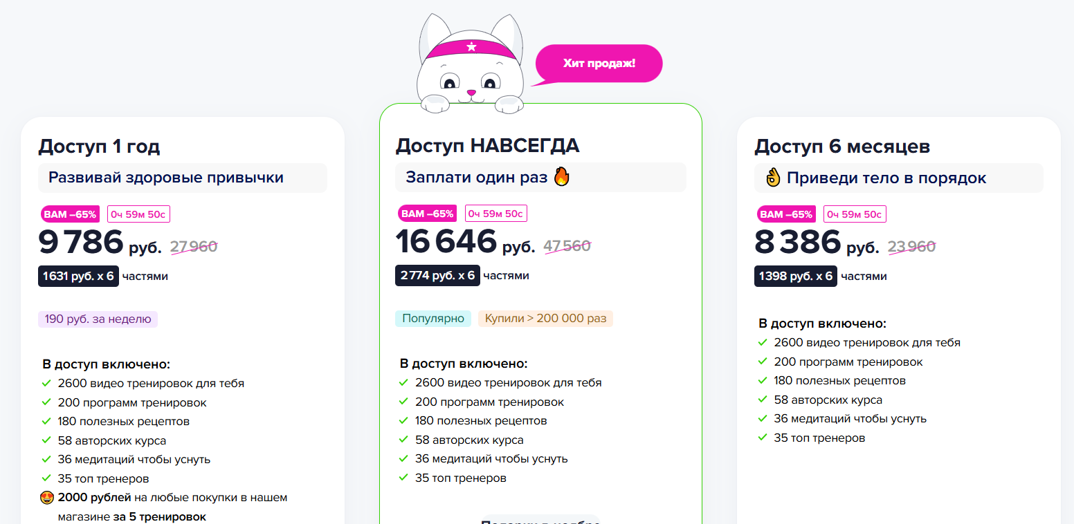
Task: Click the checkmark by '2600 видео тренировок' in НАВСЕГДА card
Action: pos(404,382)
